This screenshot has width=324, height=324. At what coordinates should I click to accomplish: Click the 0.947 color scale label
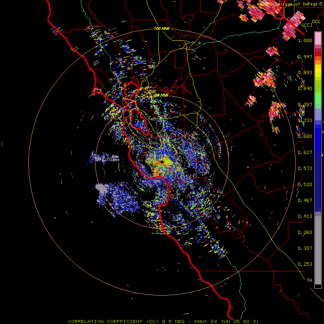pyautogui.click(x=305, y=57)
